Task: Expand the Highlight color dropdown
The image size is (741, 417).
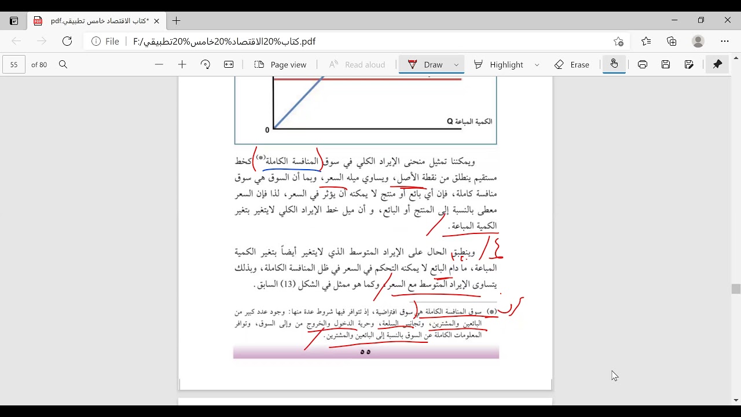Action: tap(537, 64)
